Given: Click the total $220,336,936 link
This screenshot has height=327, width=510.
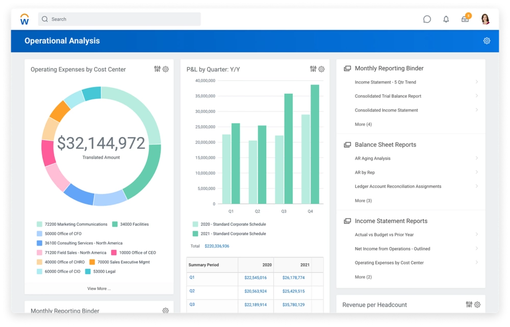Looking at the screenshot, I should [217, 246].
